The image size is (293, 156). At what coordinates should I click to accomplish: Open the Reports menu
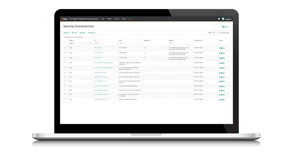[117, 19]
